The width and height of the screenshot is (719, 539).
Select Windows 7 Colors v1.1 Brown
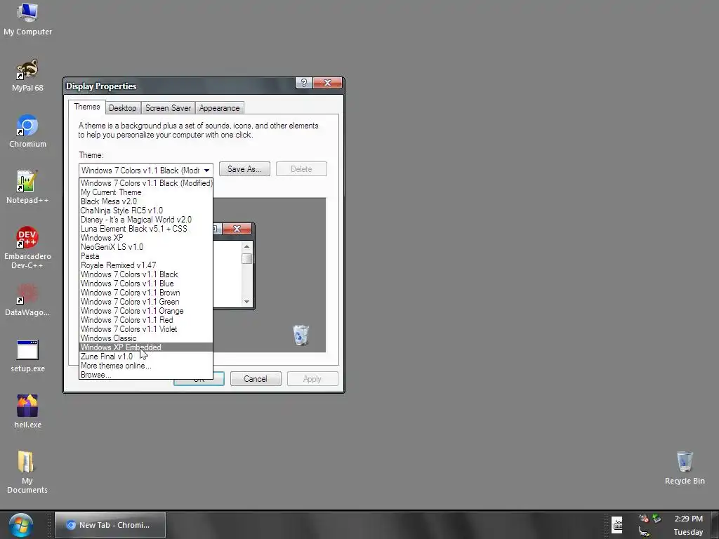coord(146,293)
